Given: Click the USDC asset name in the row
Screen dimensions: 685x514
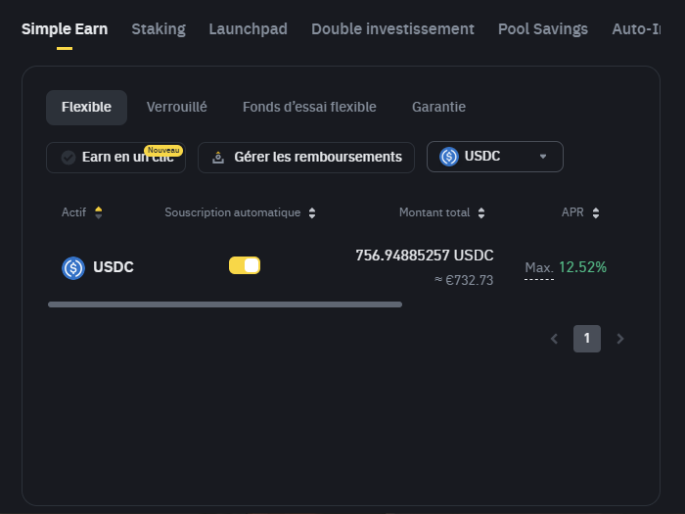Looking at the screenshot, I should (x=114, y=267).
